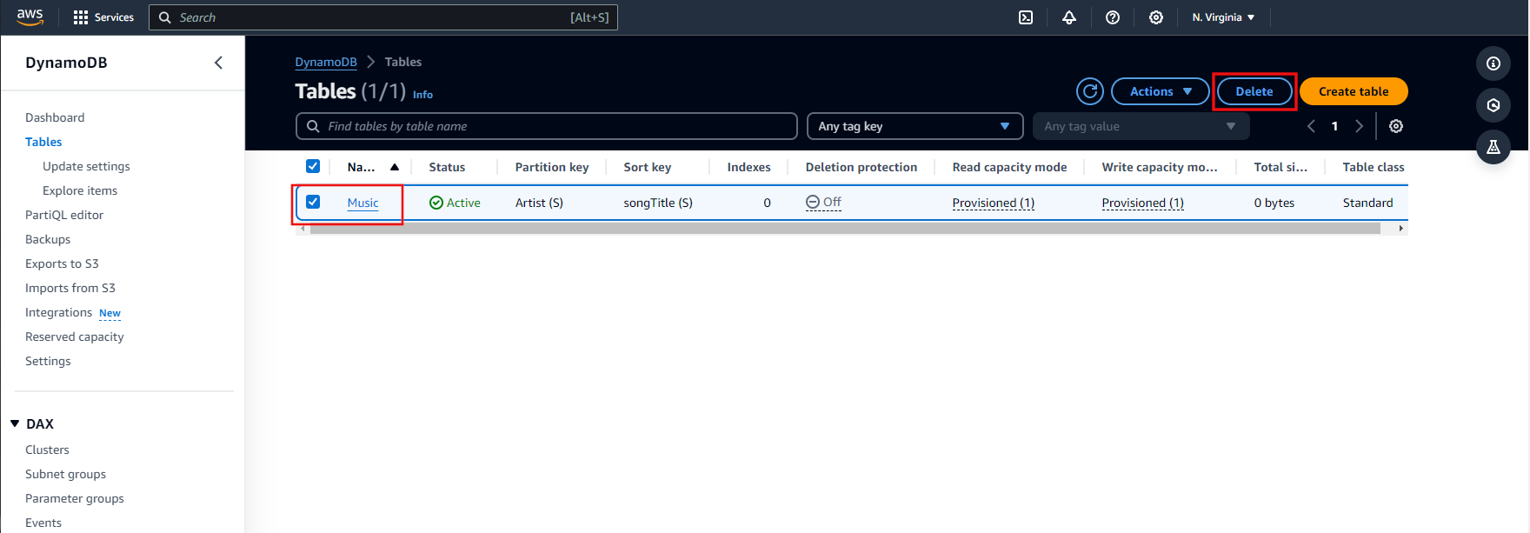Open the Music table link
Viewport: 1530px width, 533px height.
point(363,203)
